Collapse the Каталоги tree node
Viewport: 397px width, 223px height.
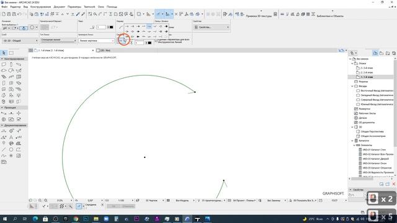pyautogui.click(x=352, y=141)
